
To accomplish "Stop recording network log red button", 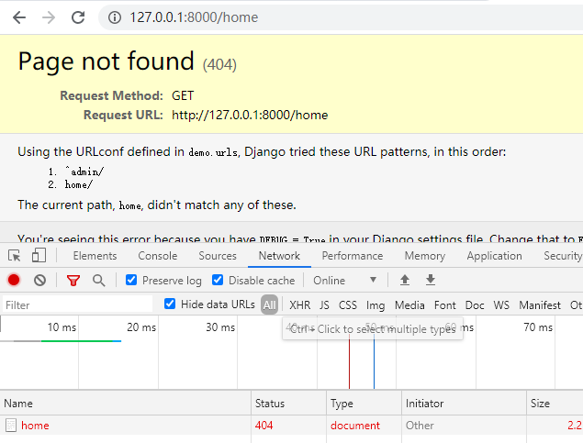I will 14,280.
